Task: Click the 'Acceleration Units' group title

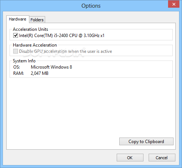Action: [30, 29]
